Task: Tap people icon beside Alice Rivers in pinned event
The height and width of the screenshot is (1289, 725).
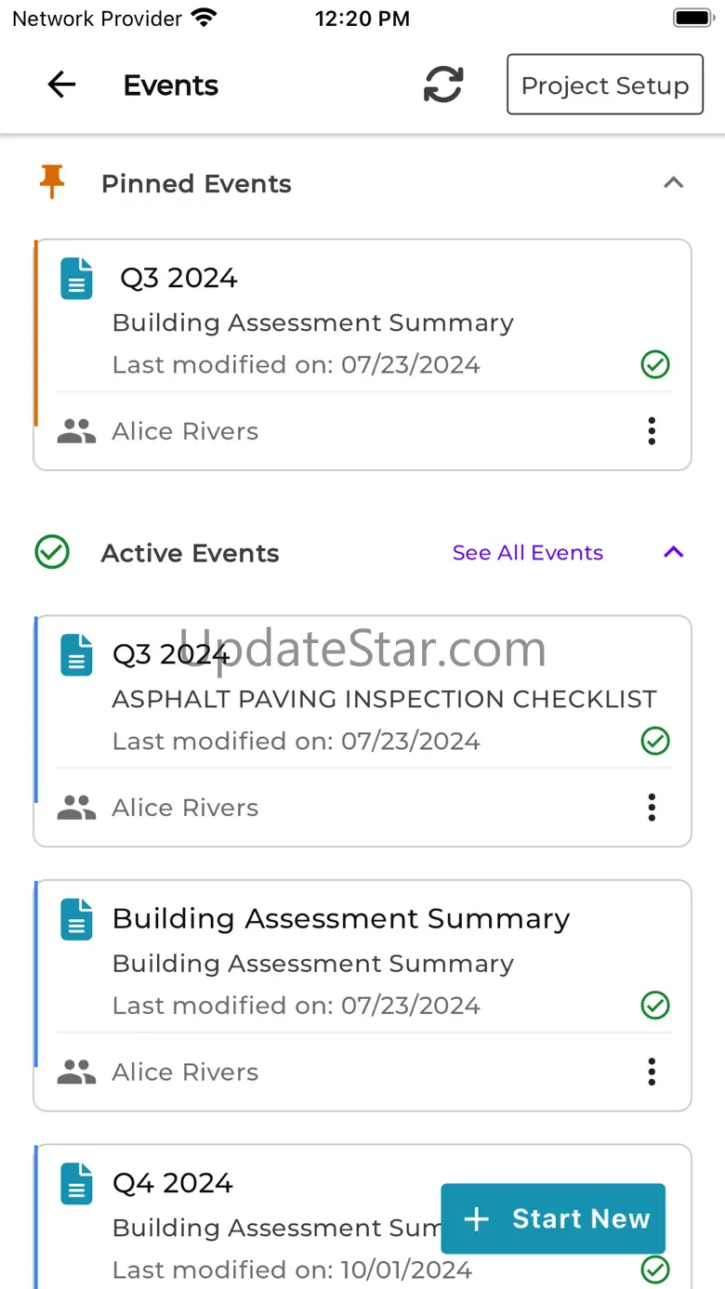Action: (x=76, y=431)
